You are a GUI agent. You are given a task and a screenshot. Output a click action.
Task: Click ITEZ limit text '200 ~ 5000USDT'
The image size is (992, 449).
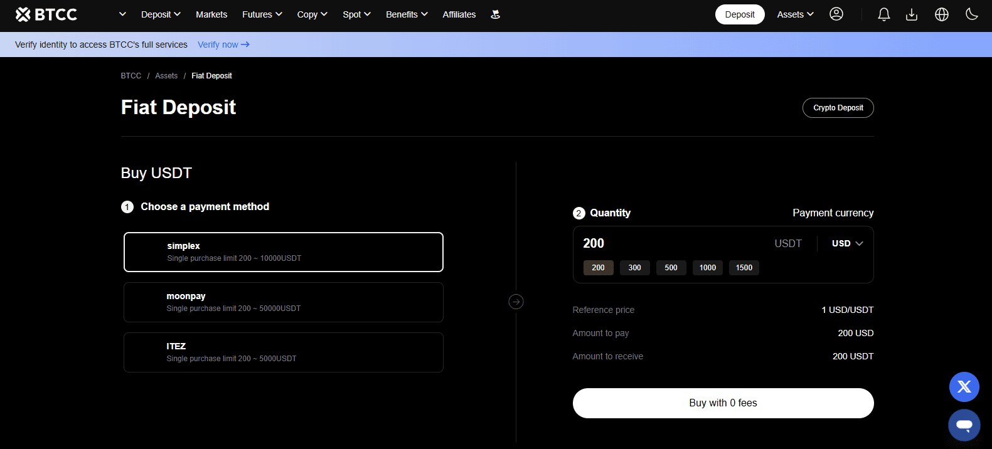(267, 359)
